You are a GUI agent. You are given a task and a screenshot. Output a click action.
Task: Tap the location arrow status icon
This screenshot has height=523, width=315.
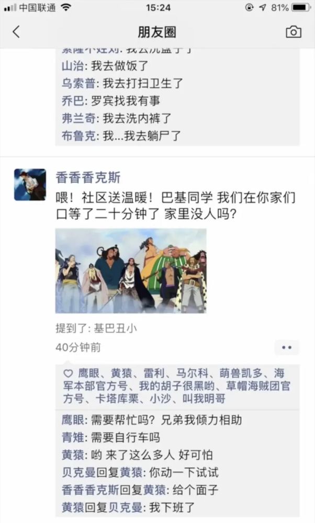pyautogui.click(x=263, y=7)
